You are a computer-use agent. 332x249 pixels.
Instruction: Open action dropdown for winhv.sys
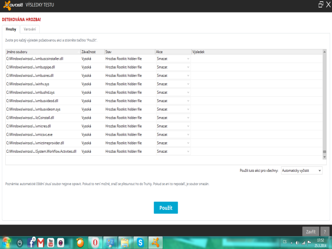click(173, 84)
